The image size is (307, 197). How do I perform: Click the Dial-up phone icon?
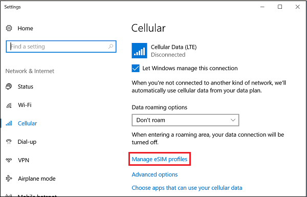click(x=9, y=142)
